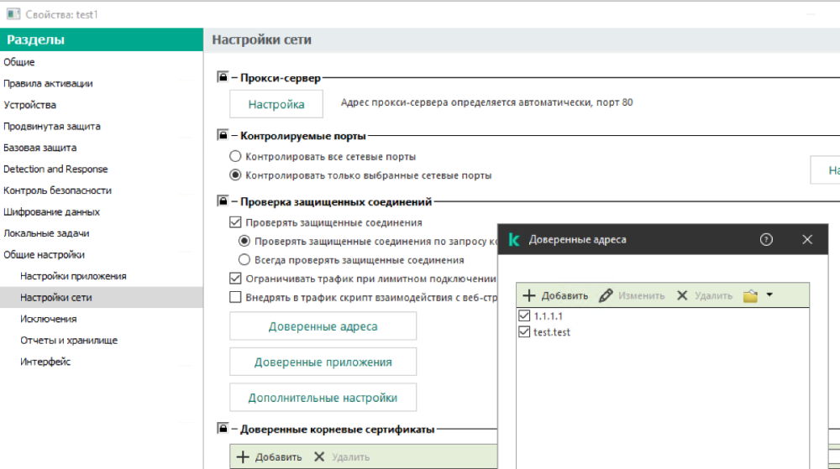Image resolution: width=840 pixels, height=469 pixels.
Task: Open Базовая защита section
Action: point(102,148)
